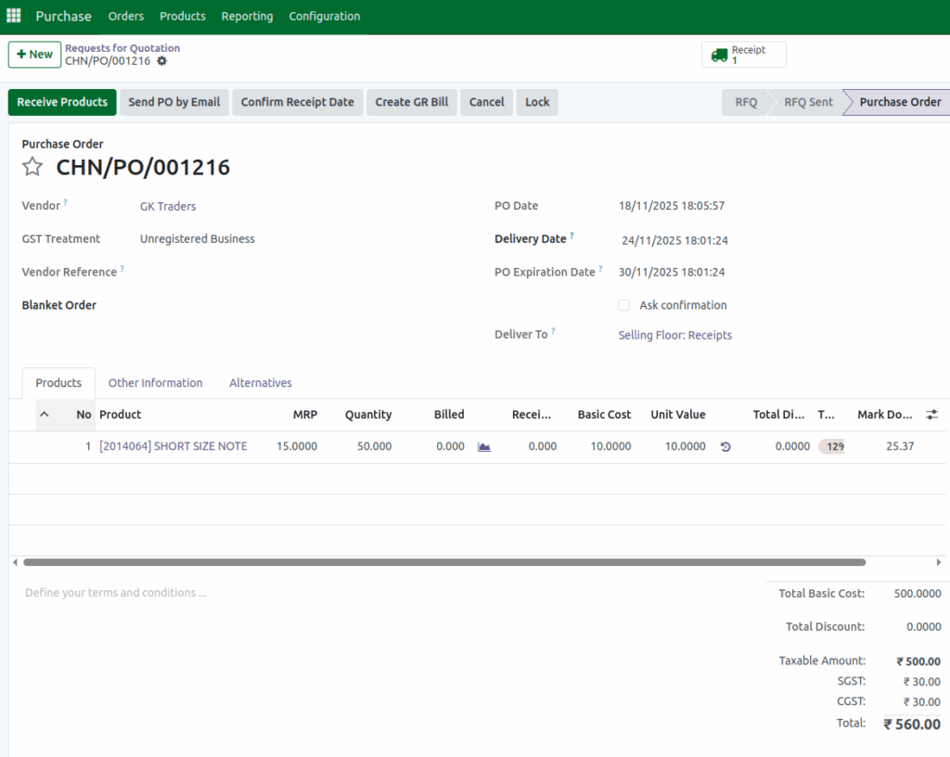Click the purchase price history icon near Unit Value
The image size is (950, 757).
725,446
